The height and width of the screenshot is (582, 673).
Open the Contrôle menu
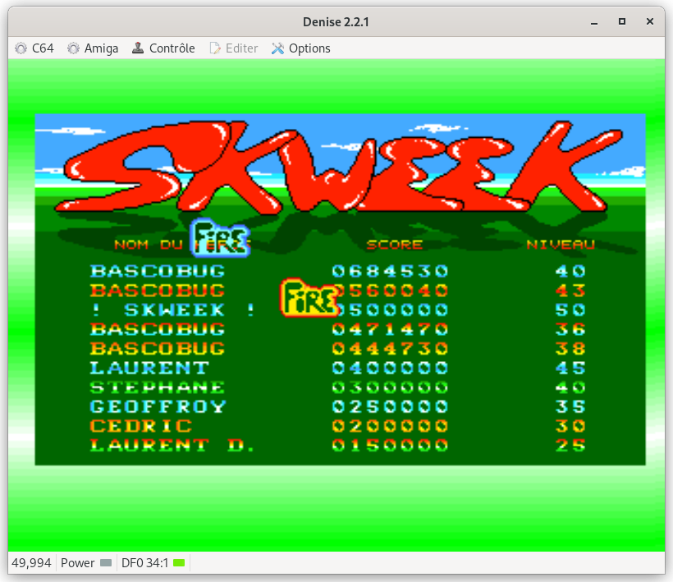(x=163, y=48)
